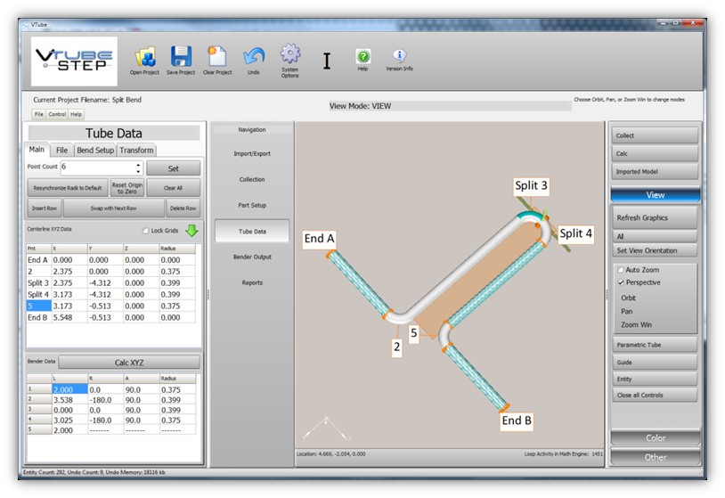Click the Help question mark icon

tap(362, 56)
